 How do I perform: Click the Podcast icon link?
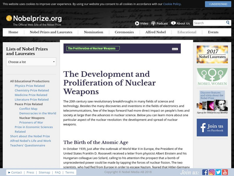click(153, 23)
